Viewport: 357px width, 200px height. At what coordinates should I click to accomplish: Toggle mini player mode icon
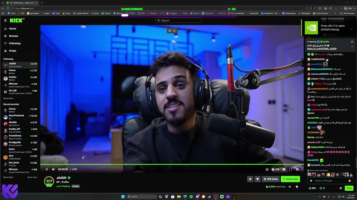point(267,169)
